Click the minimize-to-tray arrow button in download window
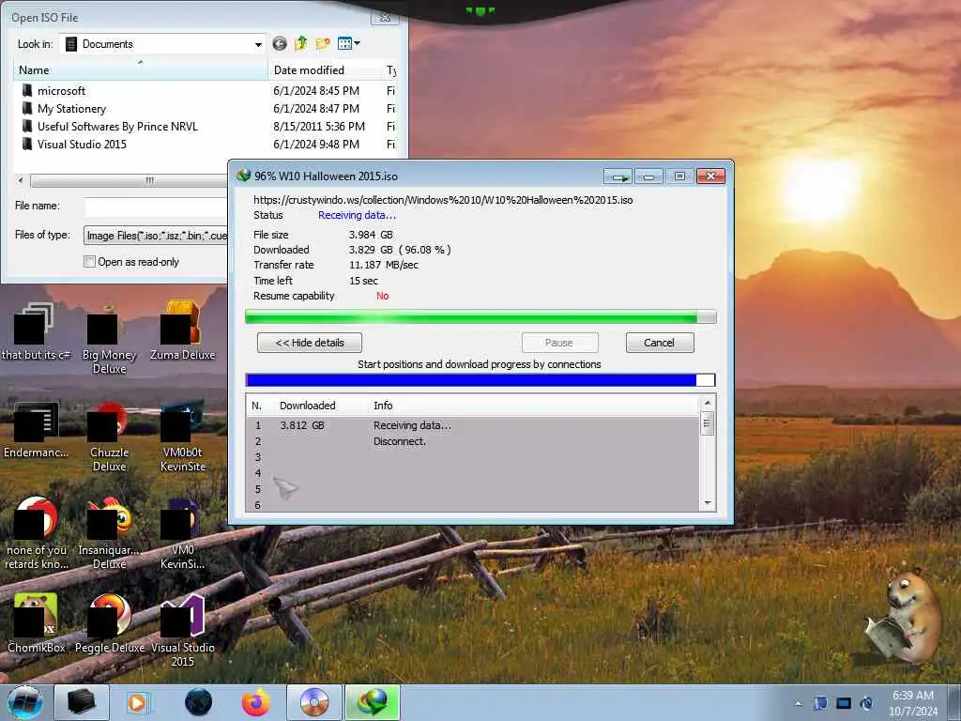961x721 pixels. click(x=618, y=176)
